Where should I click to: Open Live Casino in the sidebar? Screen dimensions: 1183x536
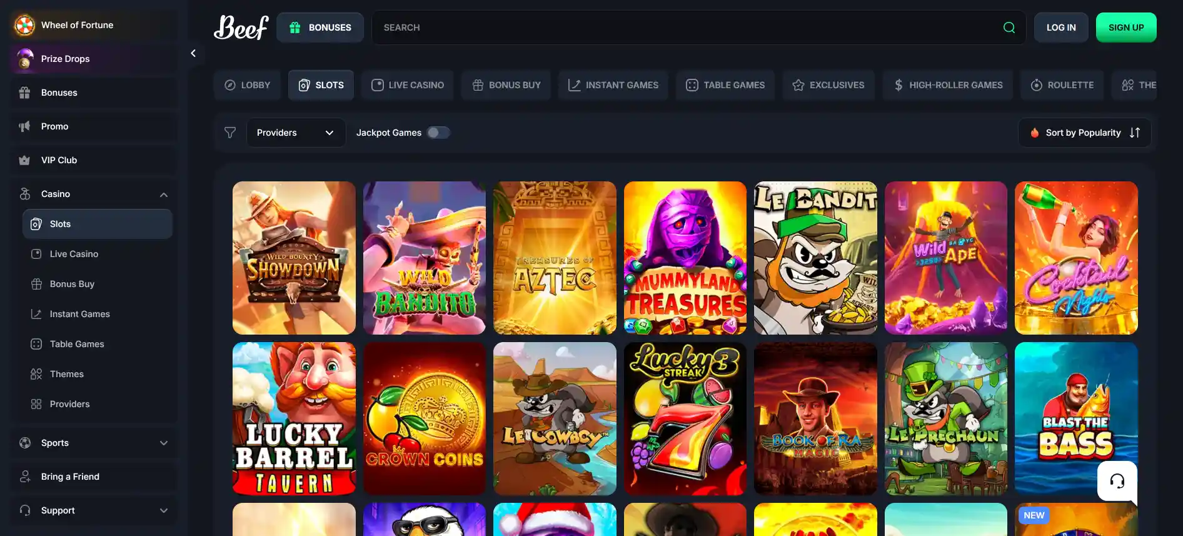tap(97, 254)
